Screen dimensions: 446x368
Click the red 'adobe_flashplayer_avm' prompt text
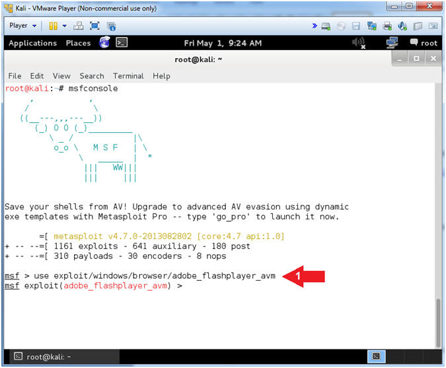[x=115, y=285]
